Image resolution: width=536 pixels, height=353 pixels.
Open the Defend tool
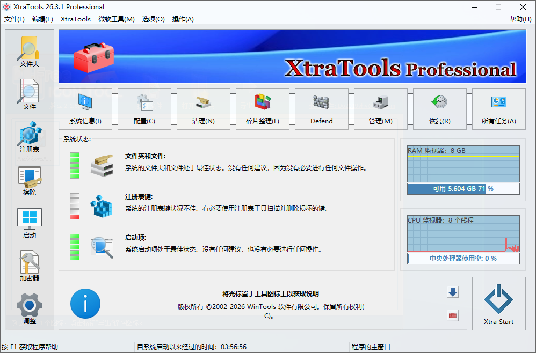[x=321, y=108]
